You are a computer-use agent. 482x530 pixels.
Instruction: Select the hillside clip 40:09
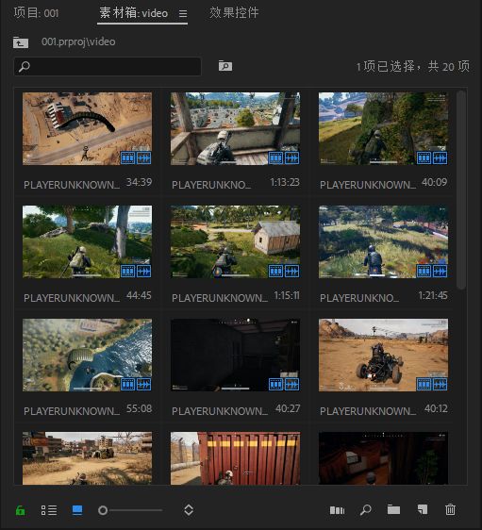(383, 129)
